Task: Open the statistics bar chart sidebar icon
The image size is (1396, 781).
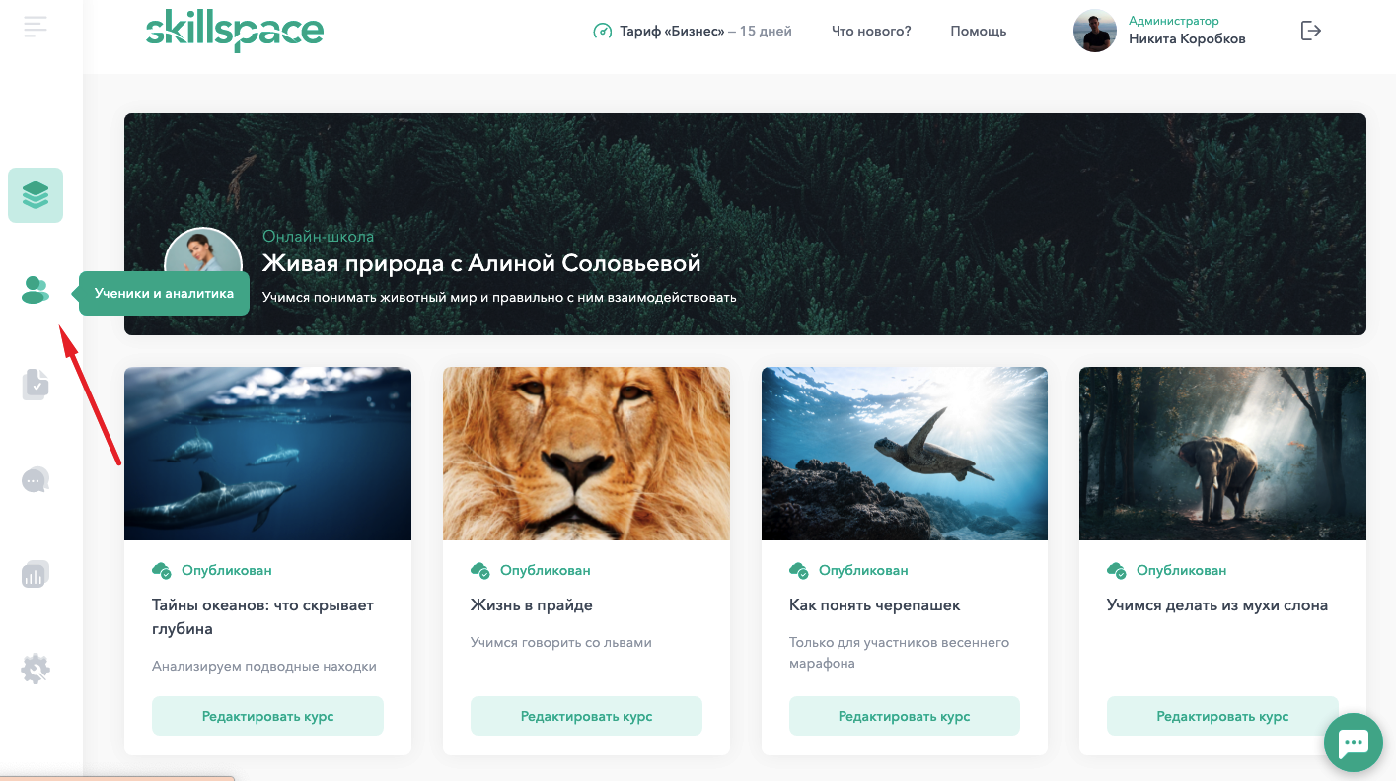Action: click(36, 574)
